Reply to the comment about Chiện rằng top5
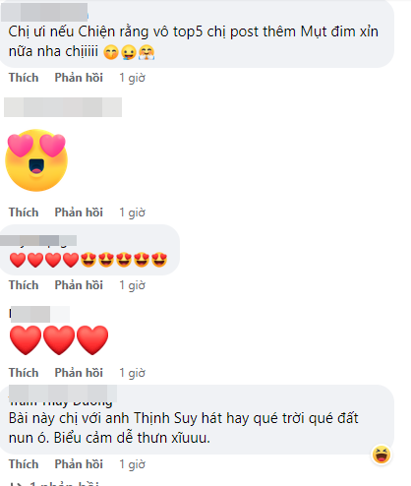The height and width of the screenshot is (486, 411). (79, 78)
